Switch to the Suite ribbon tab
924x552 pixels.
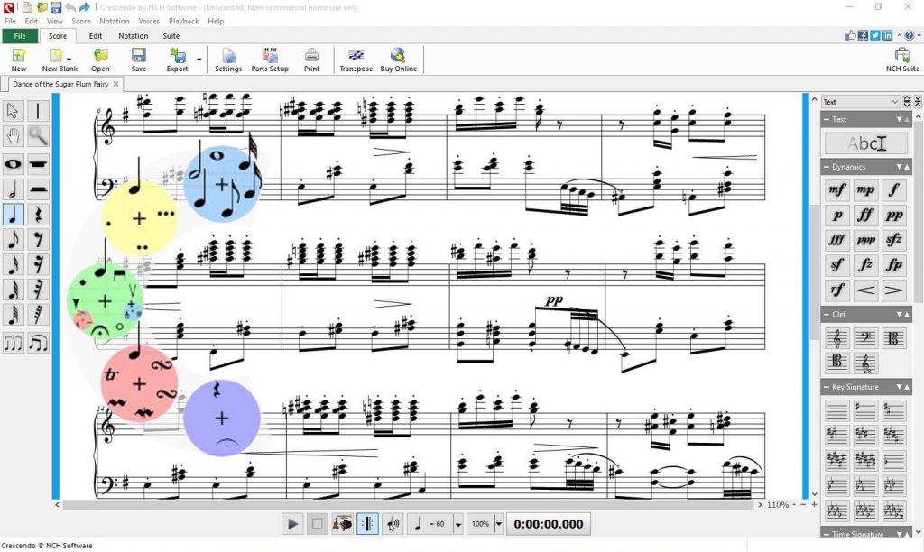click(x=171, y=36)
